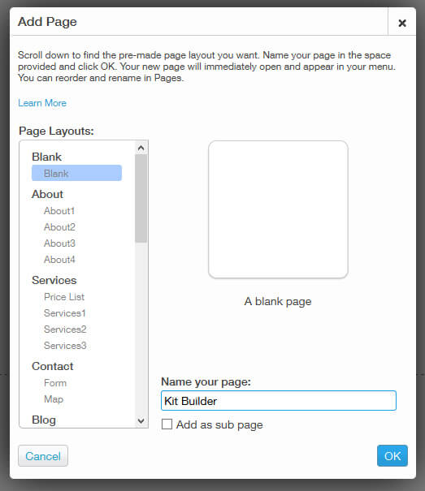Choose the About2 layout

click(59, 227)
